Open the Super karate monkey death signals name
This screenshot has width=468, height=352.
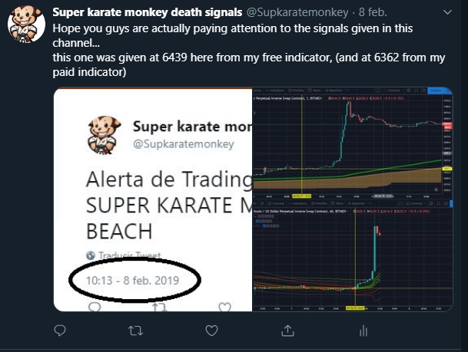pyautogui.click(x=147, y=12)
